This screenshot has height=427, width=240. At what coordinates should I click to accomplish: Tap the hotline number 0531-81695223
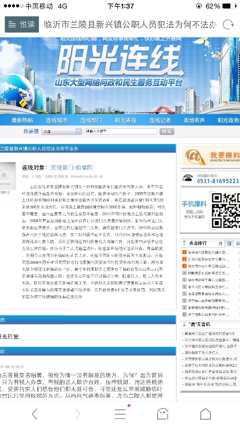point(218,181)
